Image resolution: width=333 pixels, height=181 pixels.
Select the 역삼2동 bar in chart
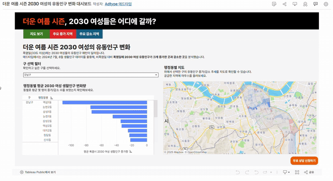134,126
